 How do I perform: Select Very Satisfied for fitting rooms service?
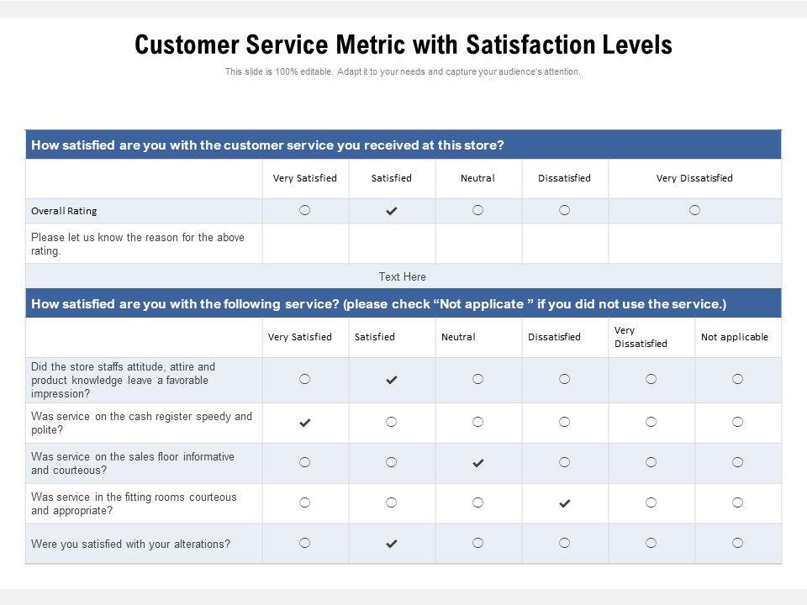[305, 502]
